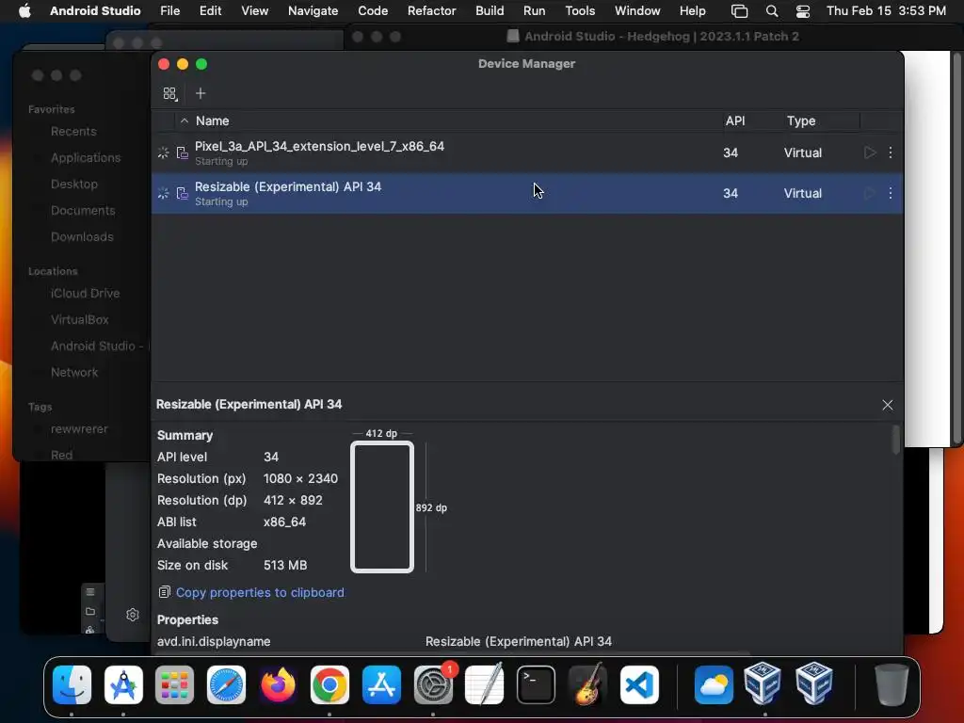Click the Resolution (px) value 1080 × 2340

pyautogui.click(x=300, y=478)
